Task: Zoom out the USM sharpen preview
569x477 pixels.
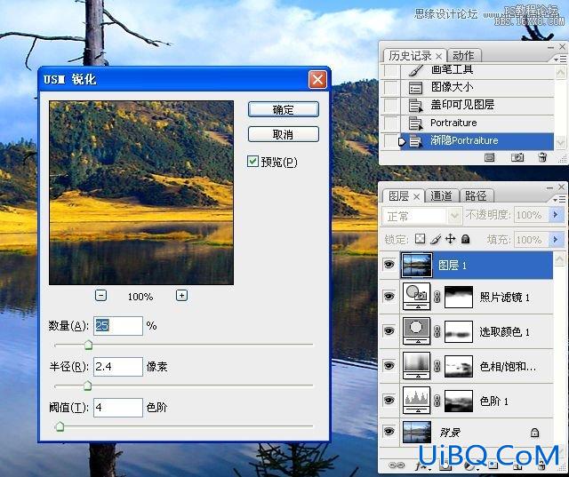Action: [x=100, y=296]
